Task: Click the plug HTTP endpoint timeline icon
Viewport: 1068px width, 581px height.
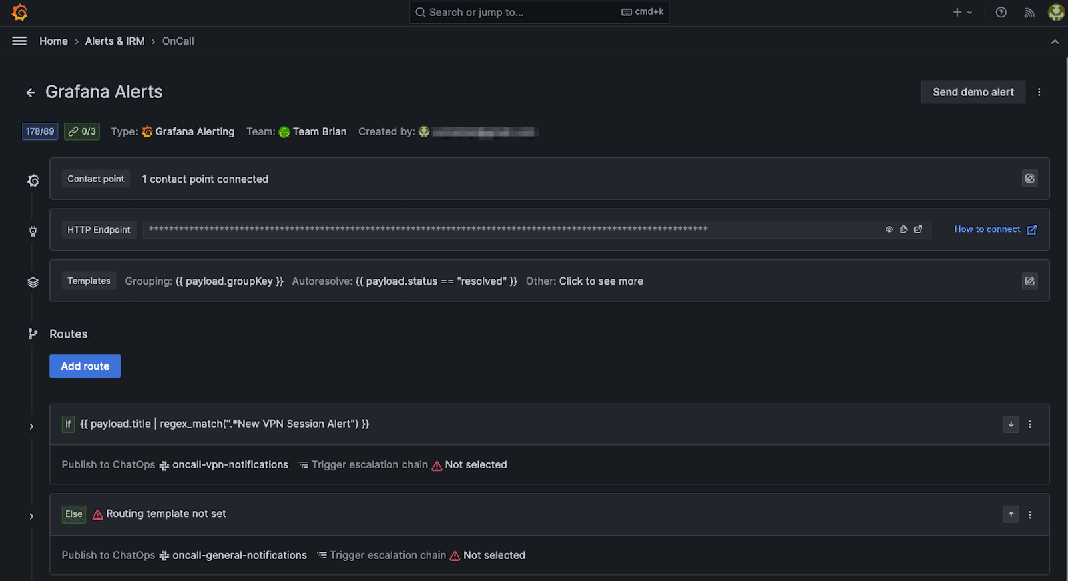Action: point(33,231)
